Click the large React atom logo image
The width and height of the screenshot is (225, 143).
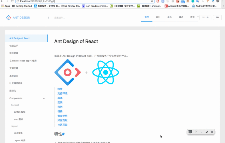pyautogui.click(x=105, y=72)
